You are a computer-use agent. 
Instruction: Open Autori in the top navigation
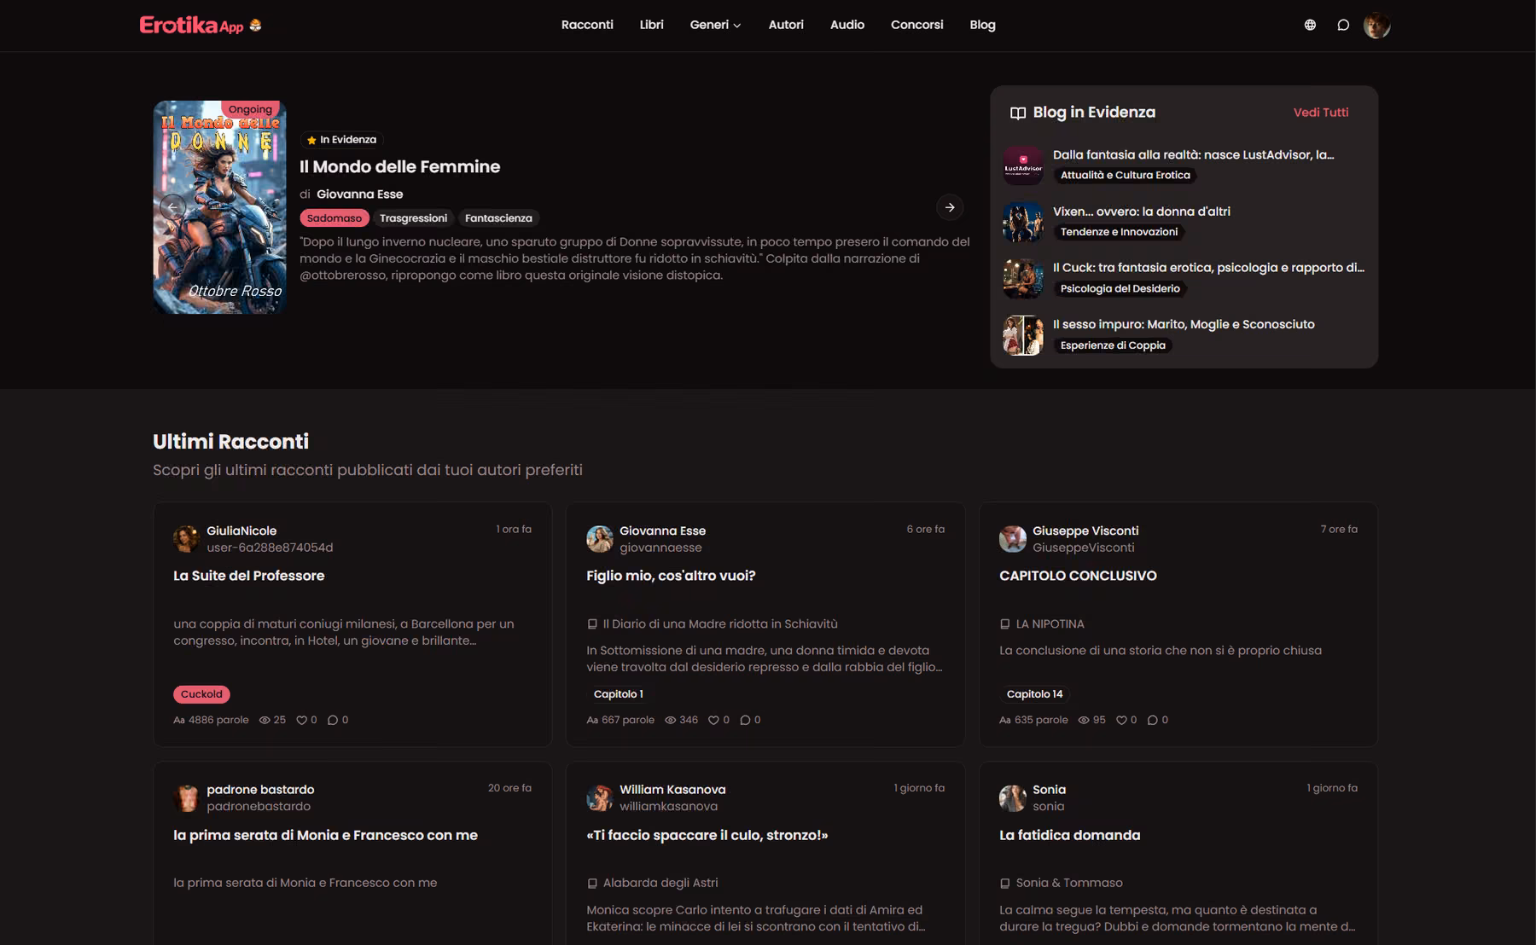(786, 25)
